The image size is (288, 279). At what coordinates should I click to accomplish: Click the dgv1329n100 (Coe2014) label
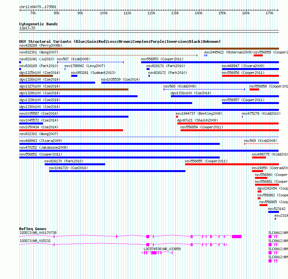tap(40, 100)
